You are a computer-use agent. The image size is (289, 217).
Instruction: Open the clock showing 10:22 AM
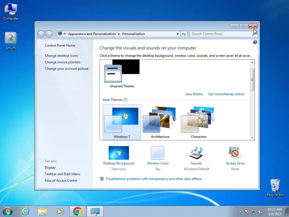274,211
